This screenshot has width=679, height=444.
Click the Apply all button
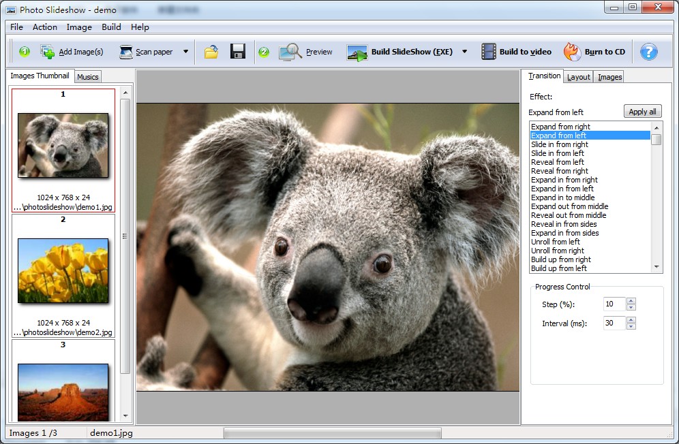point(643,111)
